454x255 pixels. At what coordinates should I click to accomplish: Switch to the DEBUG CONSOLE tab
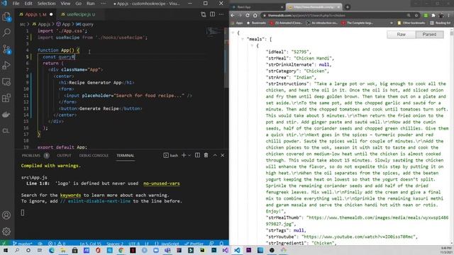click(94, 156)
